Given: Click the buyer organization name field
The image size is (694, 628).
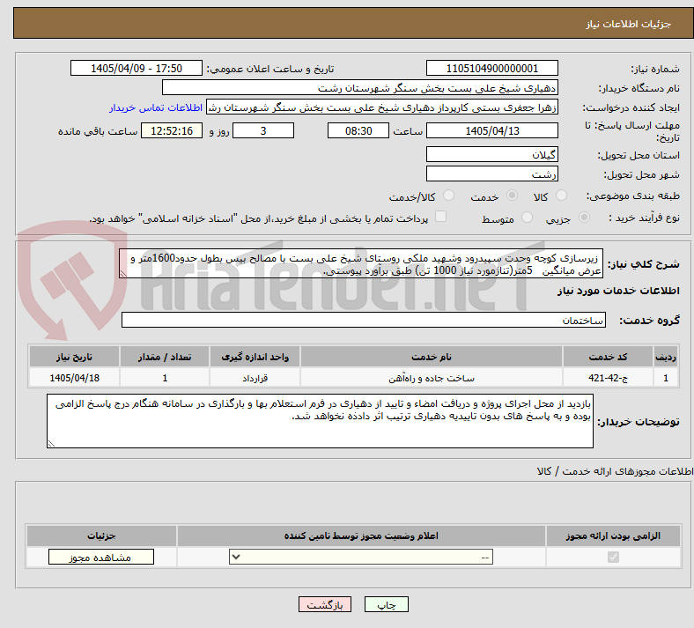Looking at the screenshot, I should (x=360, y=87).
